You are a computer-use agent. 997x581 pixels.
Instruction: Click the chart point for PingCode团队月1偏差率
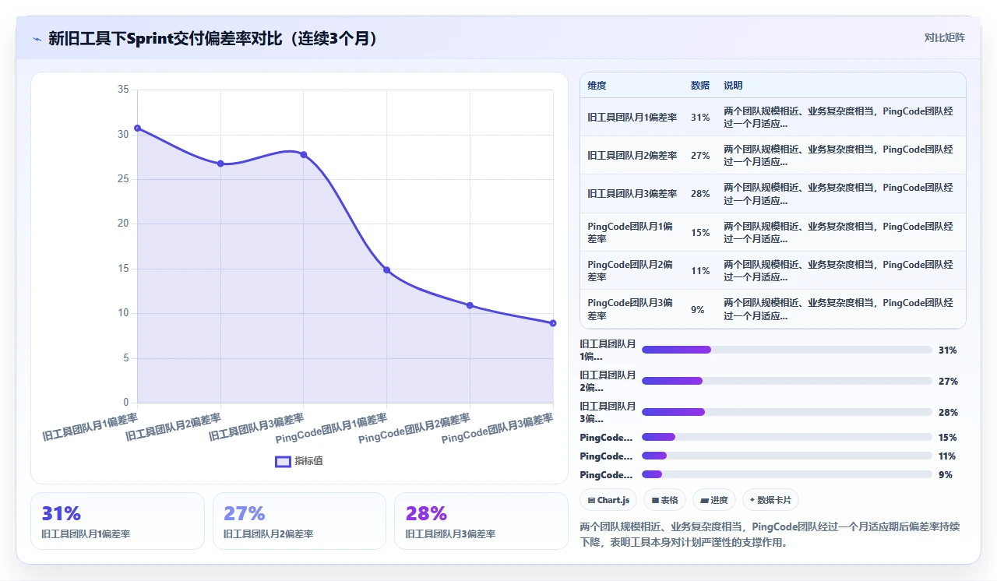[x=386, y=270]
